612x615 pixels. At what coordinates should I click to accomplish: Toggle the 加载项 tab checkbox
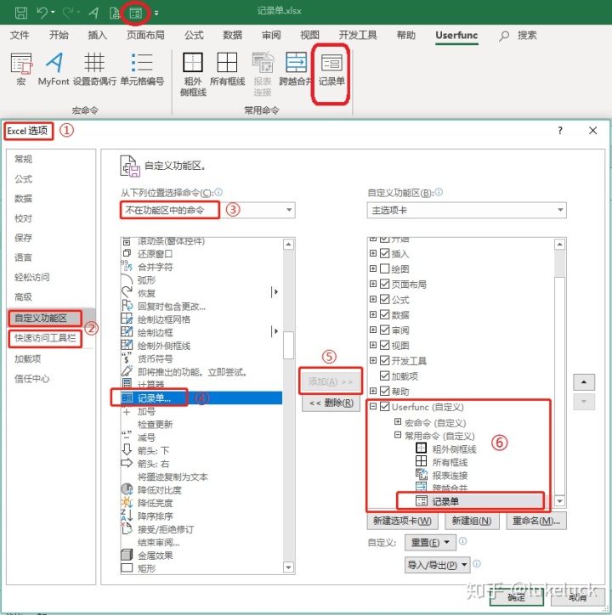[x=385, y=375]
